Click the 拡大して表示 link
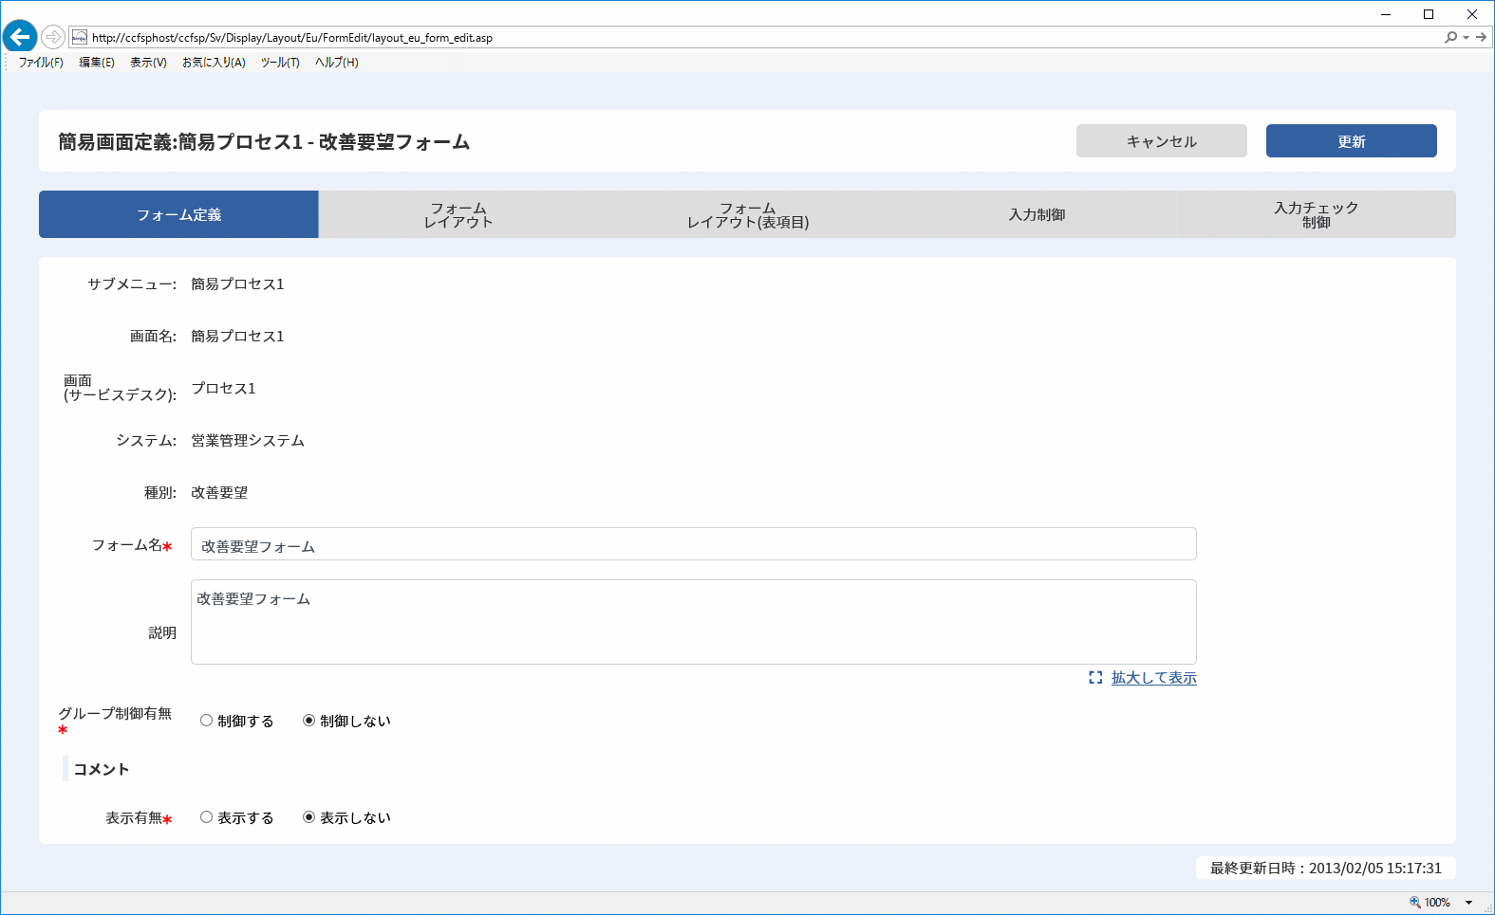1495x915 pixels. click(1154, 678)
